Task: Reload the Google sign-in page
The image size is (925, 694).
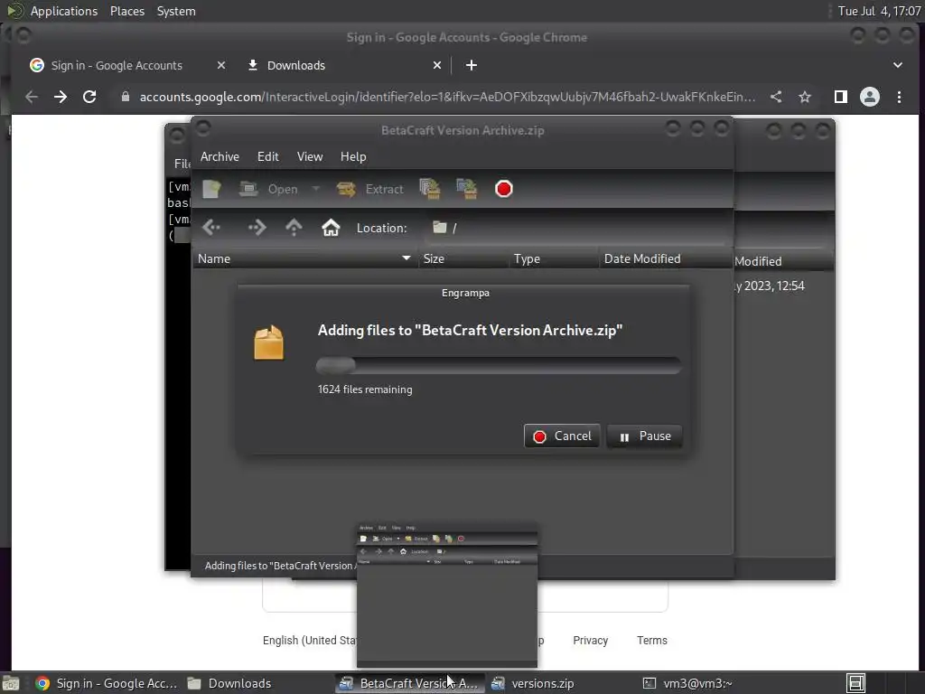Action: pyautogui.click(x=89, y=97)
